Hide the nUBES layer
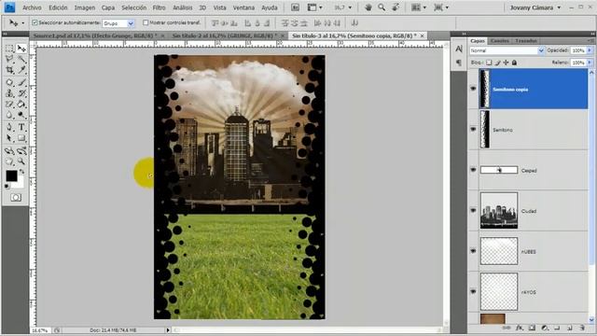Viewport: 597px width, 336px height. point(473,251)
